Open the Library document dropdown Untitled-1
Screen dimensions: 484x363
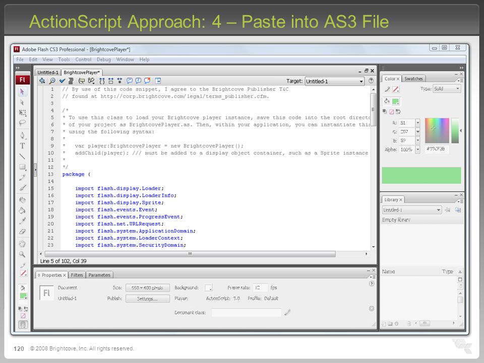412,210
